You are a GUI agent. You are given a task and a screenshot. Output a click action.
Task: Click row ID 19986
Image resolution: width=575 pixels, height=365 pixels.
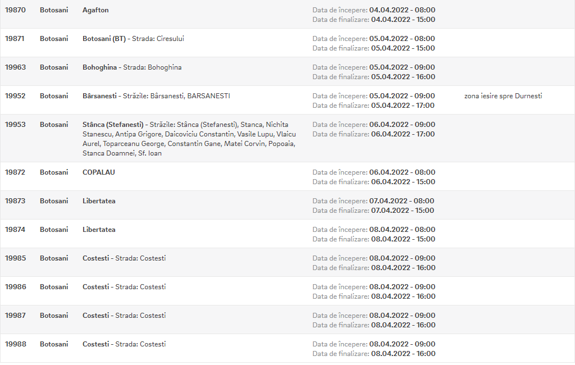(15, 287)
